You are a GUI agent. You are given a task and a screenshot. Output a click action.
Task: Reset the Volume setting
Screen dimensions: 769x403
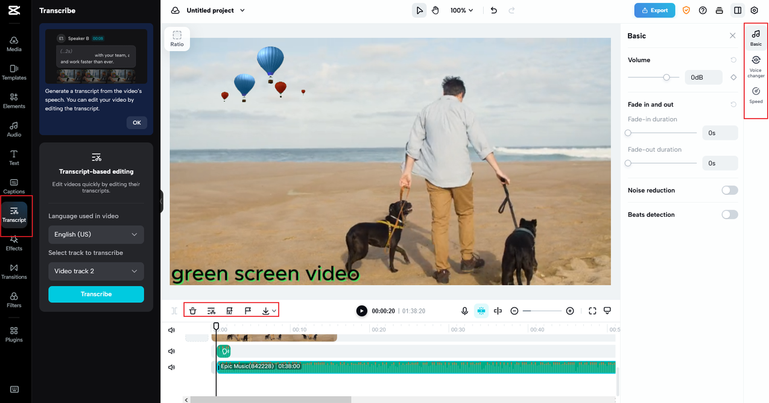[733, 60]
